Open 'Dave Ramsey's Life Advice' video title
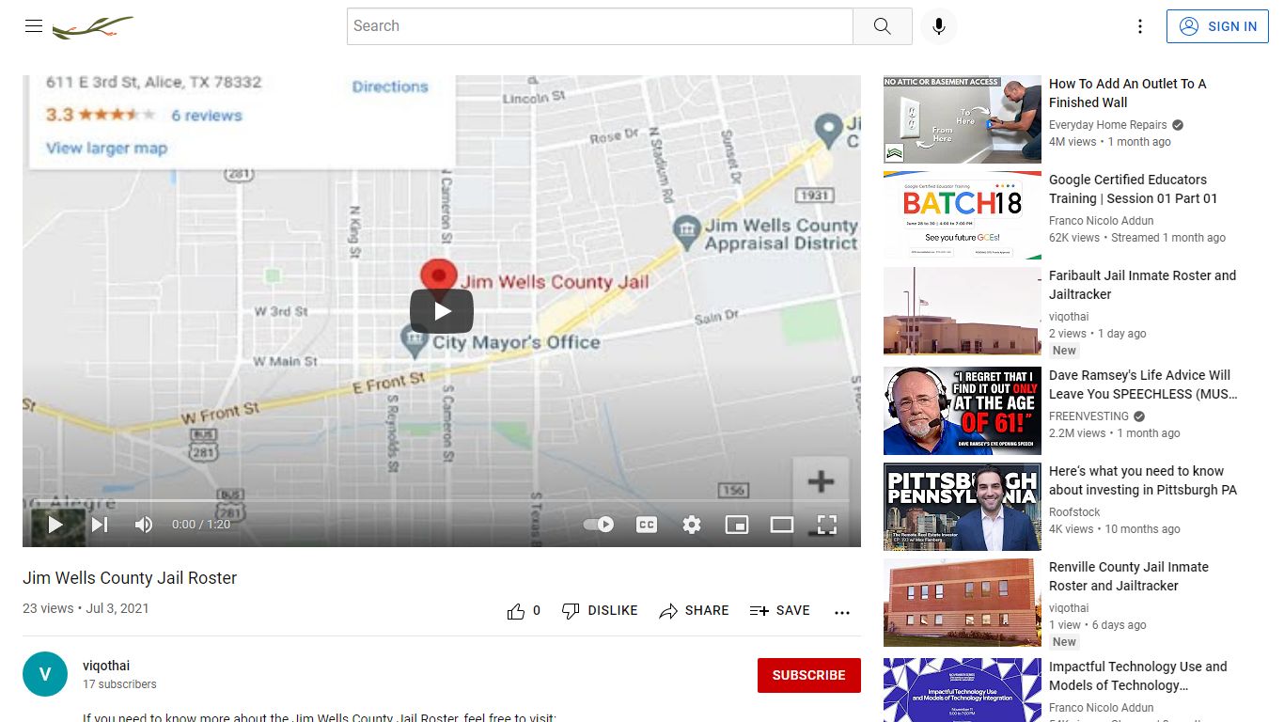This screenshot has width=1284, height=722. point(1143,385)
